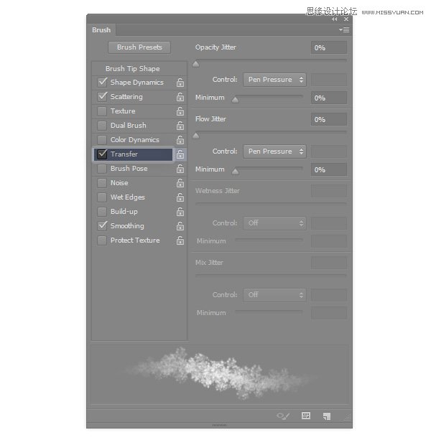The width and height of the screenshot is (431, 440).
Task: Click the Opacity Jitter percent field
Action: (x=329, y=47)
